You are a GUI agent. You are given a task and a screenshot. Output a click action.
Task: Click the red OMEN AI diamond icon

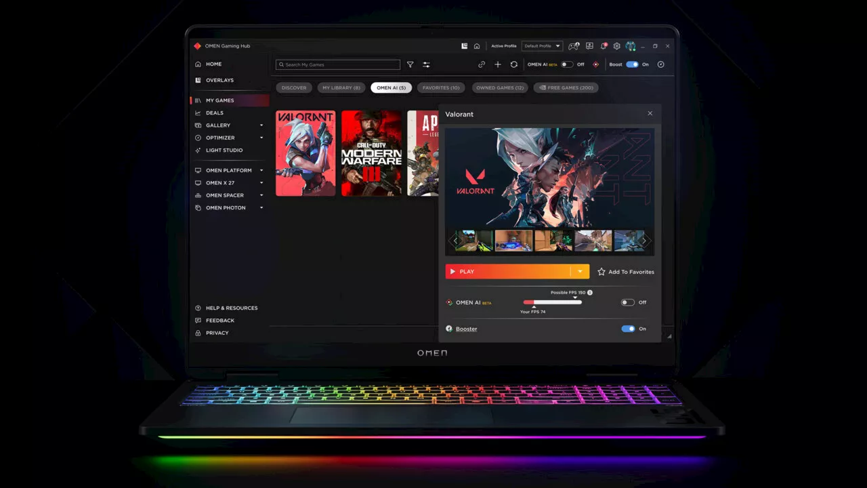pyautogui.click(x=596, y=64)
